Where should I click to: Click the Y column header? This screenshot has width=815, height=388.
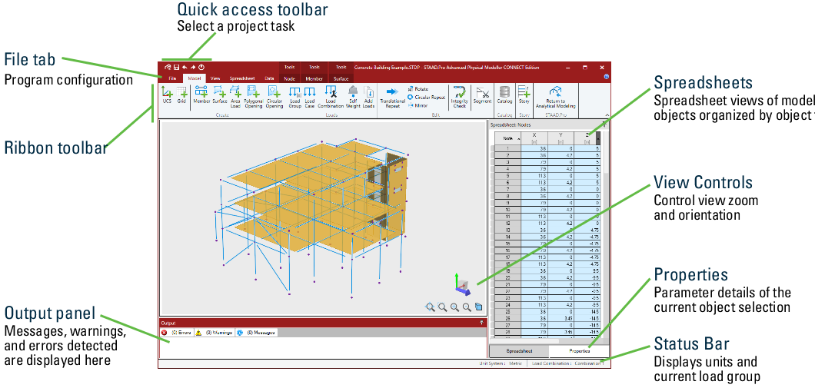[x=561, y=139]
